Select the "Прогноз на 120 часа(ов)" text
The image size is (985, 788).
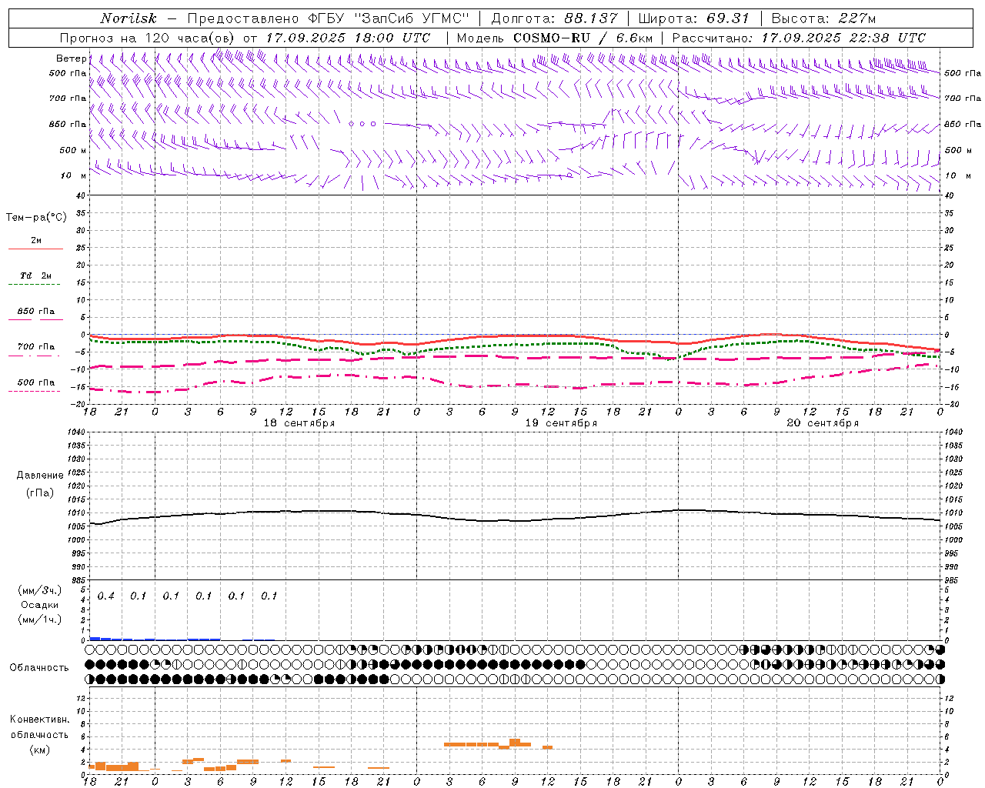point(148,38)
